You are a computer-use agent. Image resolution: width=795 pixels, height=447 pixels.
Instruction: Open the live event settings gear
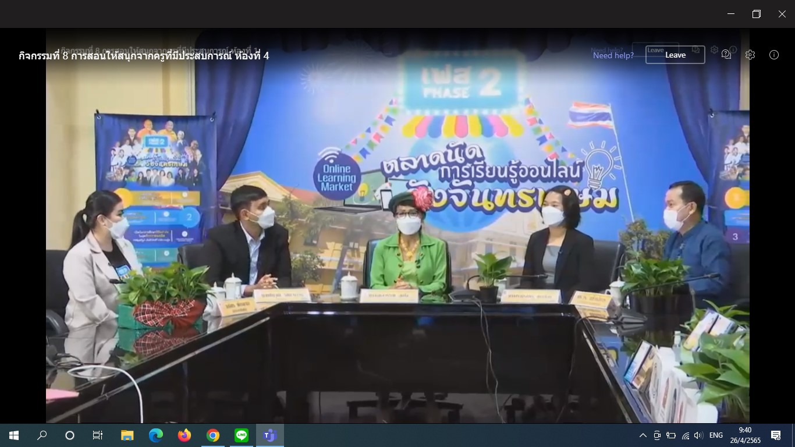(x=750, y=55)
